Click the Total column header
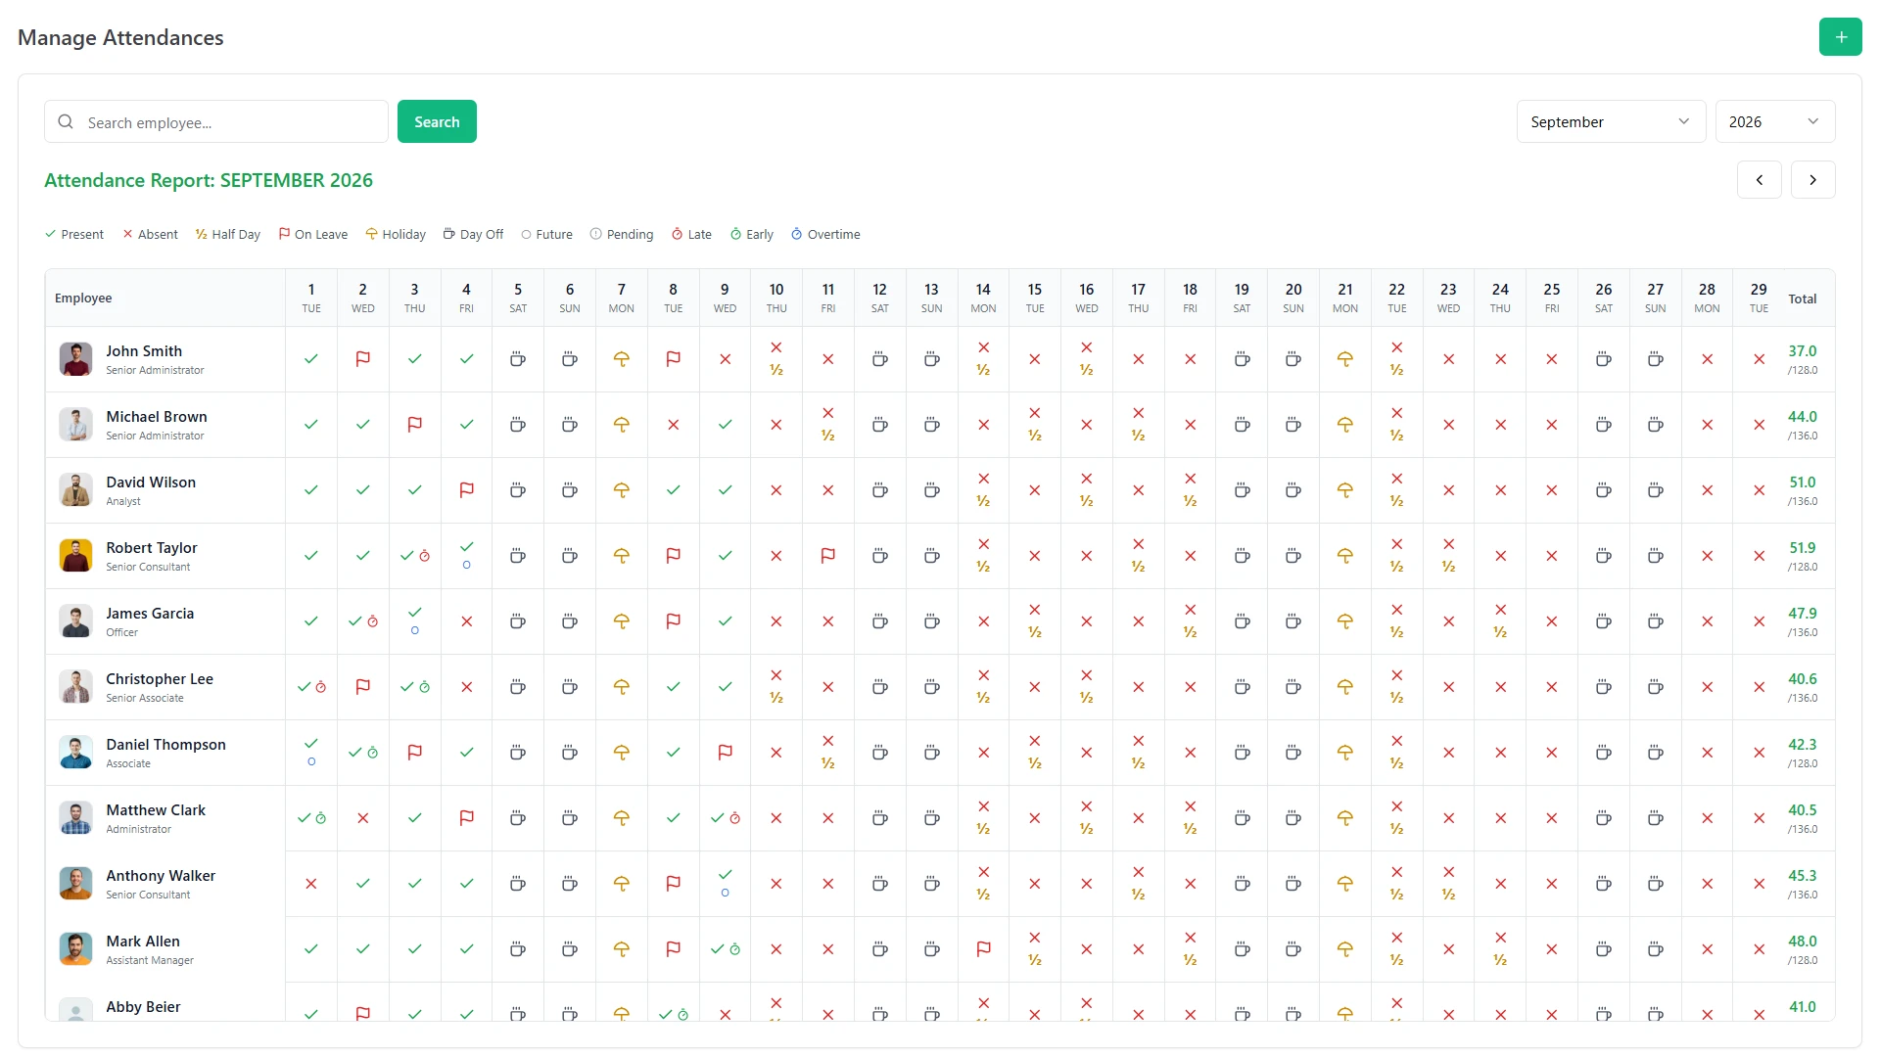Viewport: 1880px width, 1057px height. point(1802,299)
